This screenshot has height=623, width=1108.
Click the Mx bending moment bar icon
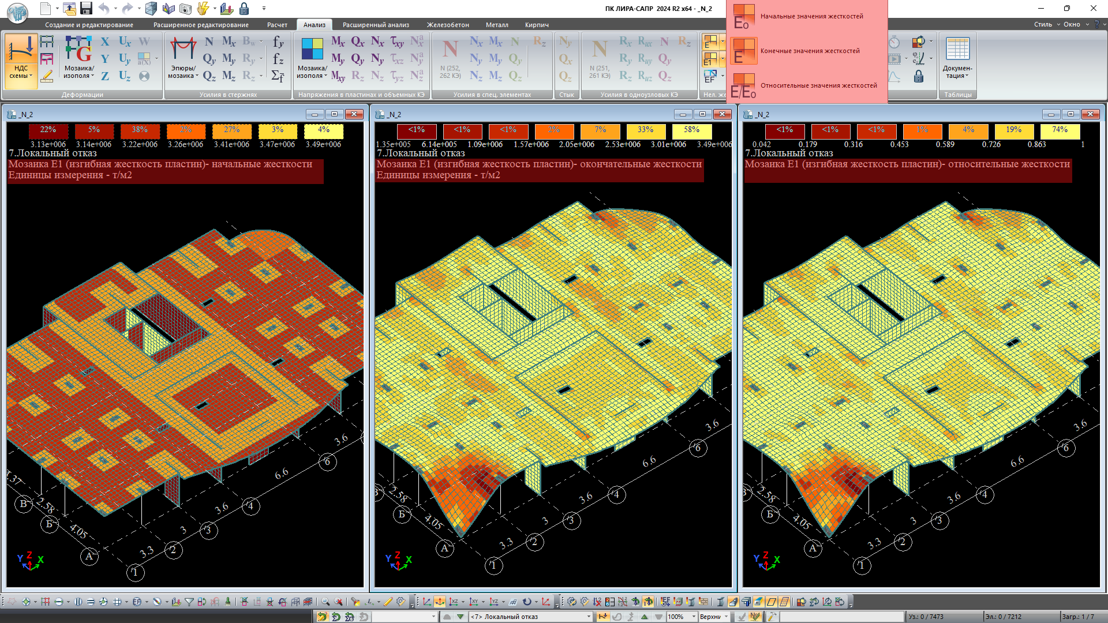[x=229, y=42]
